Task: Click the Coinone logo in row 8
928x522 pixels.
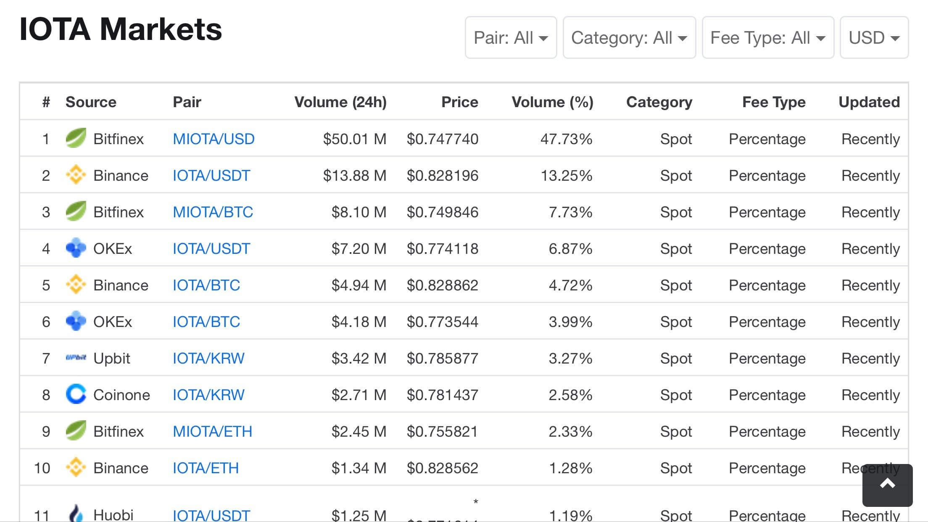Action: click(x=76, y=394)
